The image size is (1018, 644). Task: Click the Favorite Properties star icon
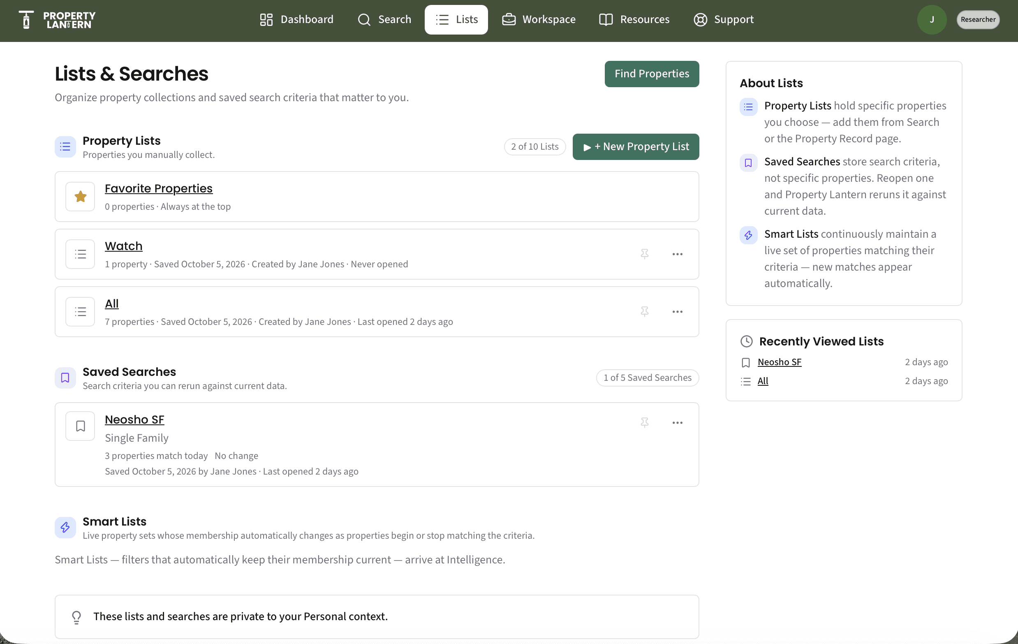tap(80, 197)
